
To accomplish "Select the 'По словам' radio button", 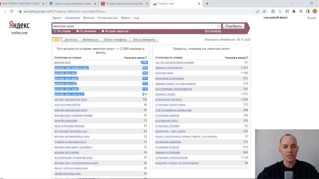I will click(x=55, y=31).
